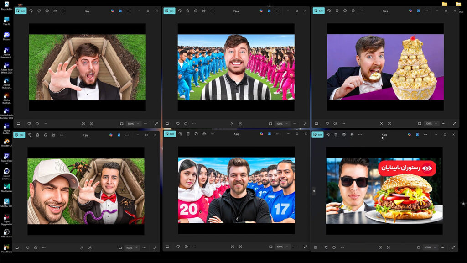Delete the referee photo using trash icon

tap(188, 11)
